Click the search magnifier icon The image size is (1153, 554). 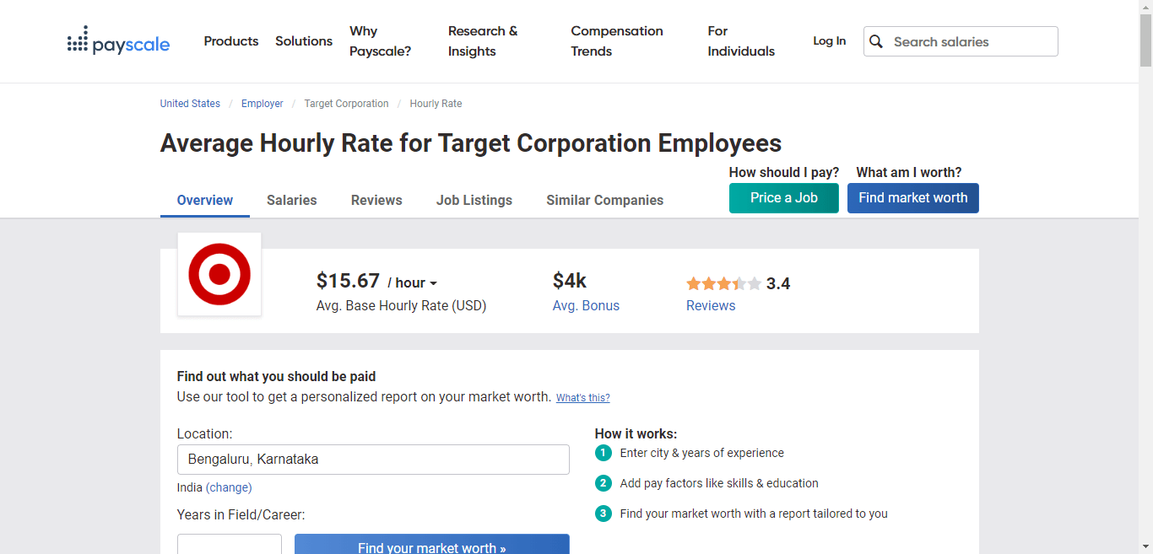point(876,40)
